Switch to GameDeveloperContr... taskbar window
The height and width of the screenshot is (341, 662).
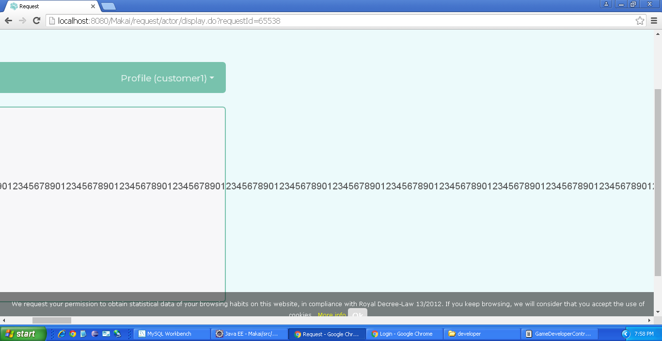pyautogui.click(x=559, y=334)
